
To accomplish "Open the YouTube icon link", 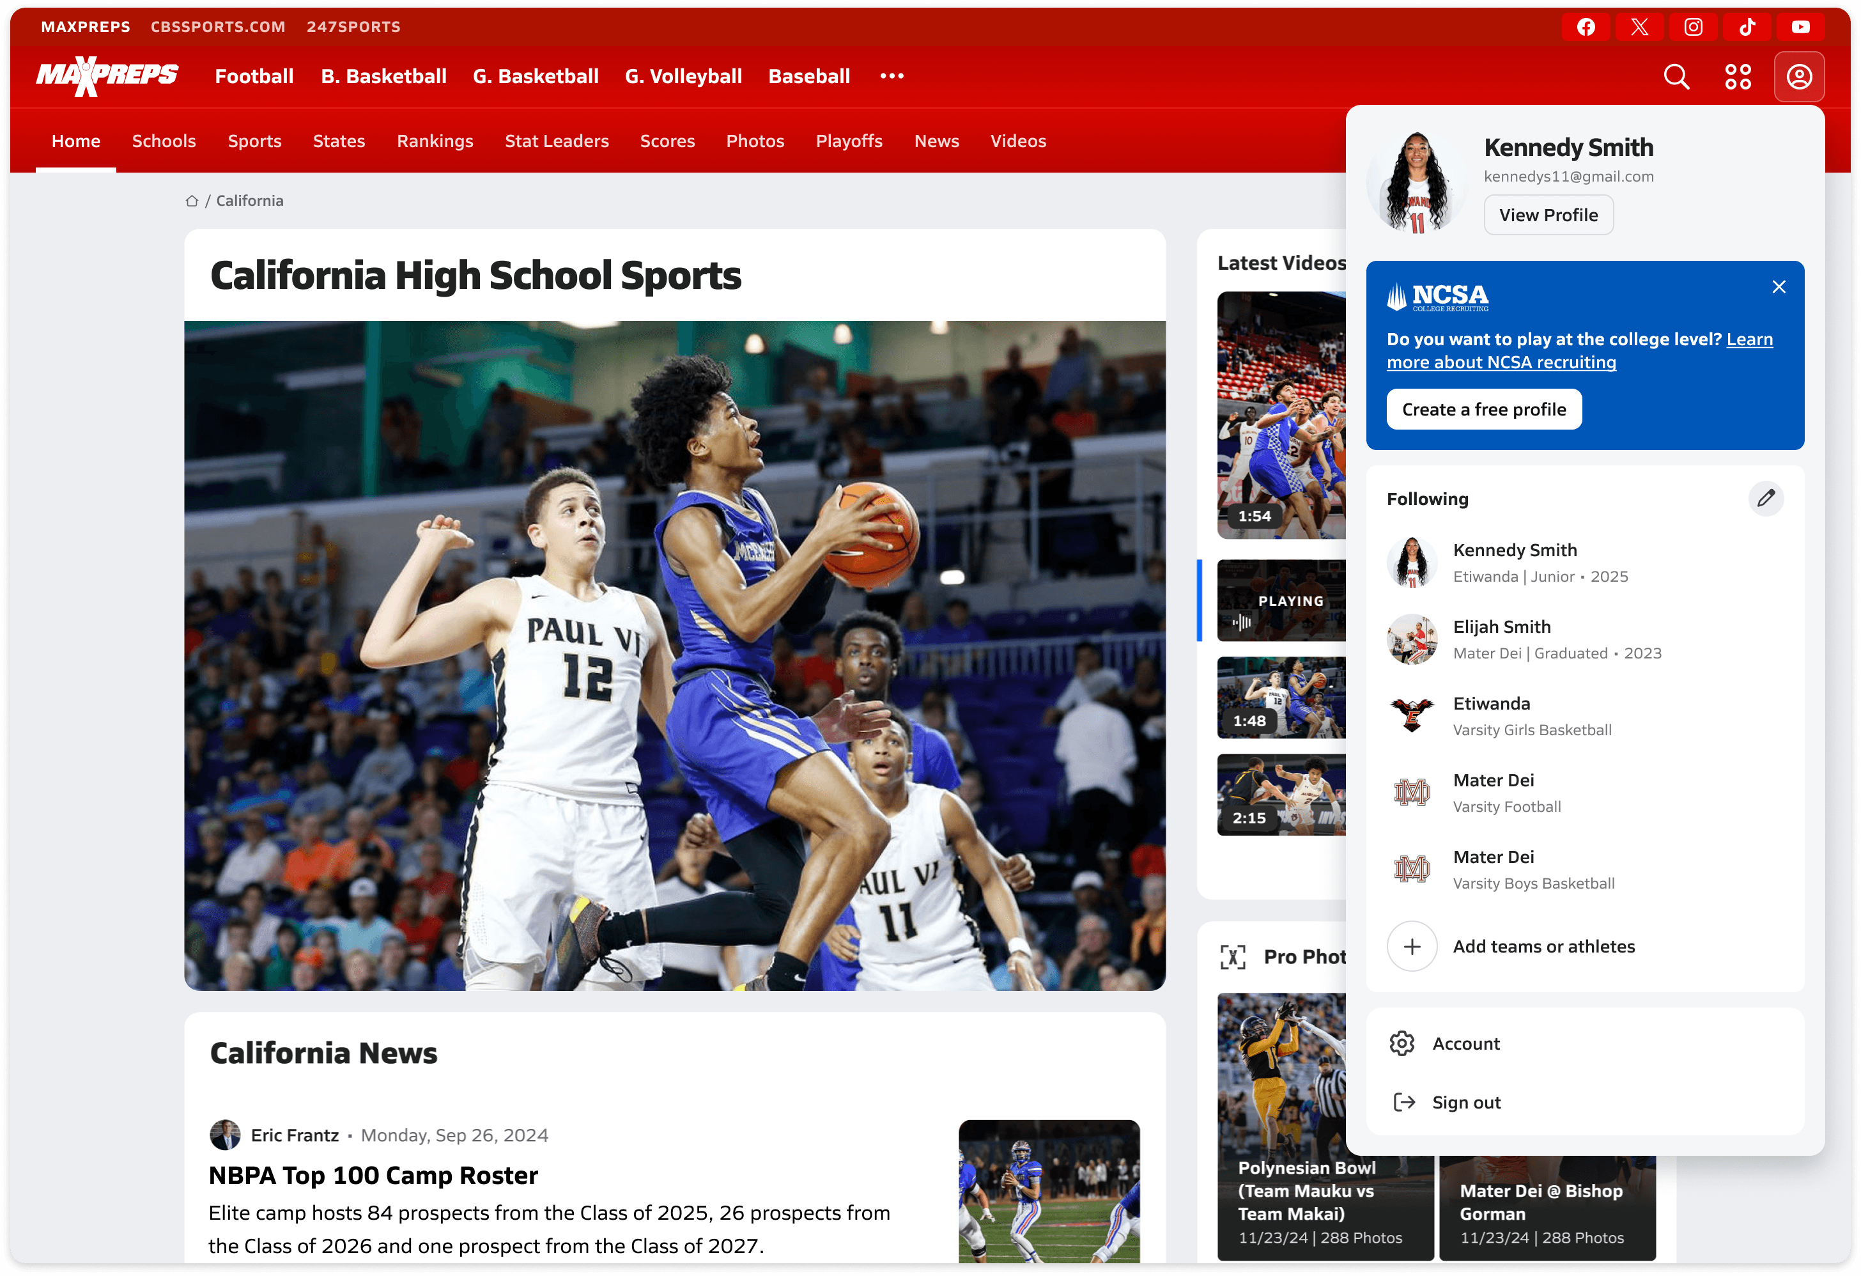I will (x=1800, y=27).
